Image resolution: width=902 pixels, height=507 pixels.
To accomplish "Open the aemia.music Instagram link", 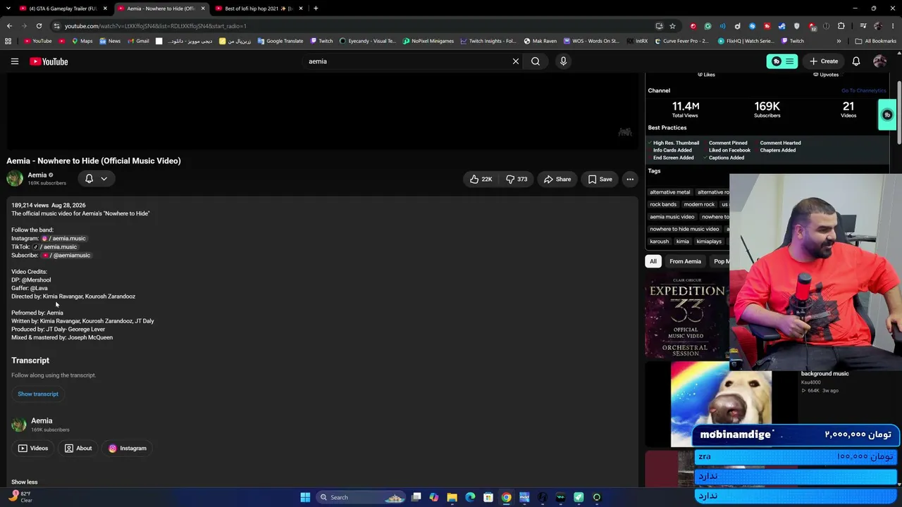I will (64, 239).
